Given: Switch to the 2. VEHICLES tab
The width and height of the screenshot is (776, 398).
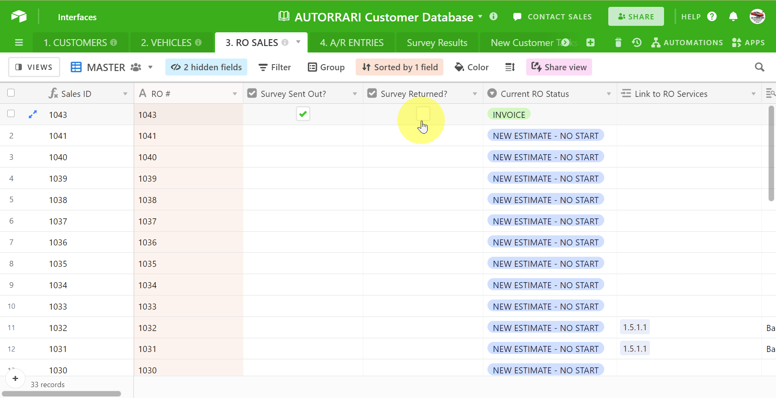Looking at the screenshot, I should click(171, 42).
